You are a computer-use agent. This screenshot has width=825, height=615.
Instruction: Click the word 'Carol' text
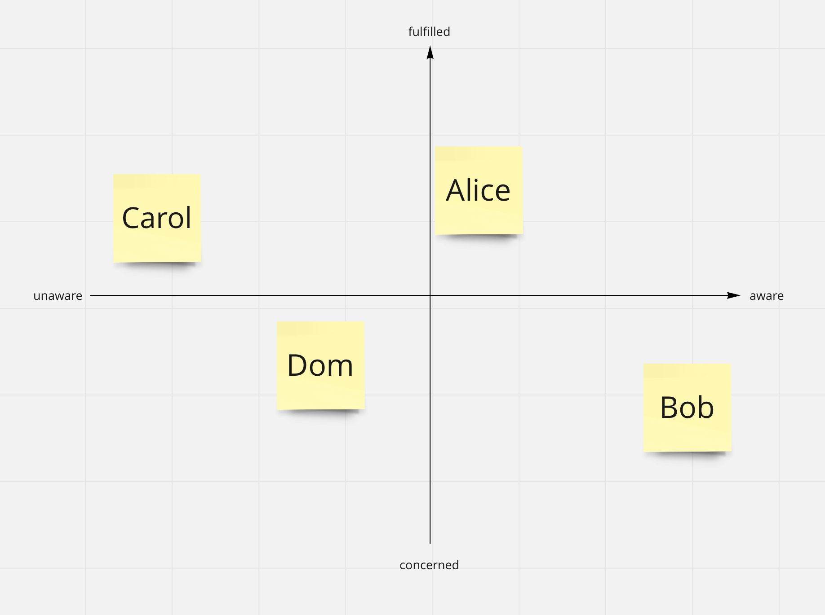point(157,218)
